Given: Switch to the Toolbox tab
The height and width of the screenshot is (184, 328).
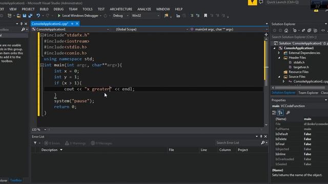Looking at the screenshot, I should [x=16, y=180].
